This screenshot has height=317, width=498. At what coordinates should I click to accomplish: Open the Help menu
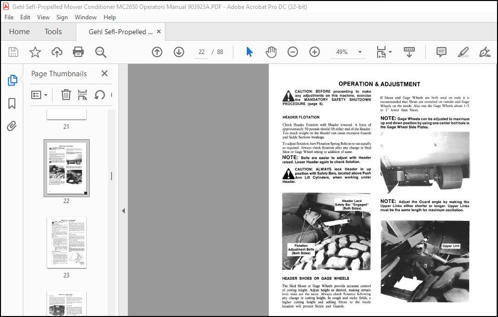[x=110, y=17]
